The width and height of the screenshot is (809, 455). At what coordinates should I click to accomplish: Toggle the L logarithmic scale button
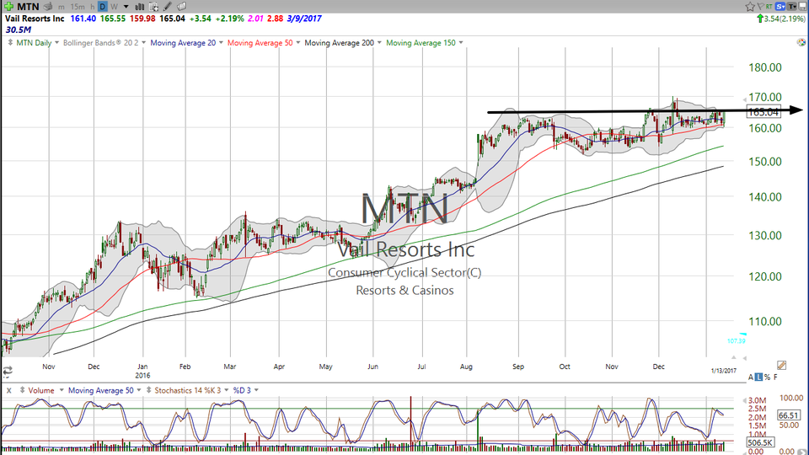point(758,377)
